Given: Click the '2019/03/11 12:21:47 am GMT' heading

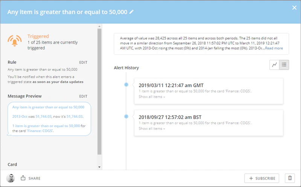Looking at the screenshot, I should (171, 85).
